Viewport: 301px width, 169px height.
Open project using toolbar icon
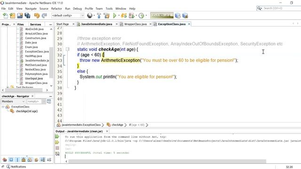20,15
